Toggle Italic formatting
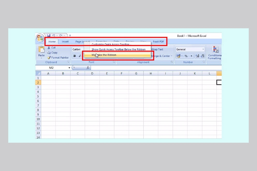 80,56
